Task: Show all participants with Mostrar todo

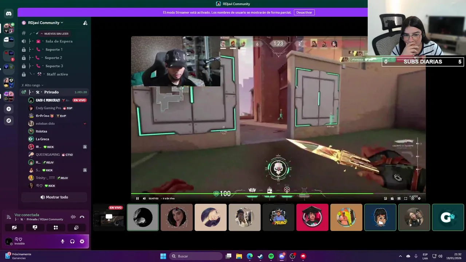Action: point(54,197)
